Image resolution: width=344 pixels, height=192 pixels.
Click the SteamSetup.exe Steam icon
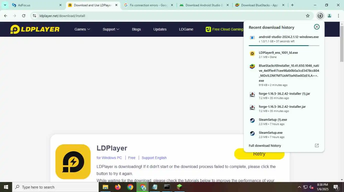pyautogui.click(x=252, y=133)
